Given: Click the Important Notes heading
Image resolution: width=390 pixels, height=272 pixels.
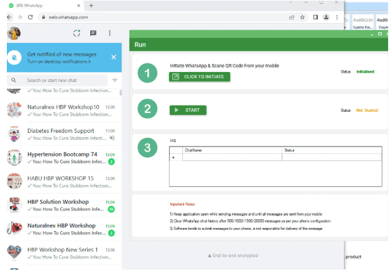Looking at the screenshot, I should point(182,204).
